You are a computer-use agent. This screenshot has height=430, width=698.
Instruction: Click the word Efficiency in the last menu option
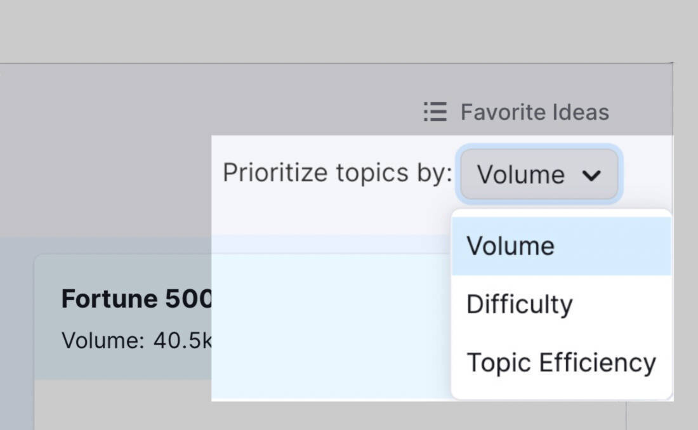point(597,363)
